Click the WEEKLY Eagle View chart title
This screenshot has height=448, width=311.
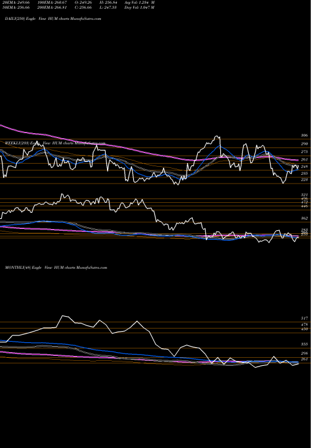click(55, 143)
